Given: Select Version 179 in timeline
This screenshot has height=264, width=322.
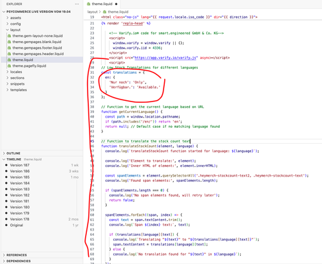Looking at the screenshot, I should pos(19,213).
